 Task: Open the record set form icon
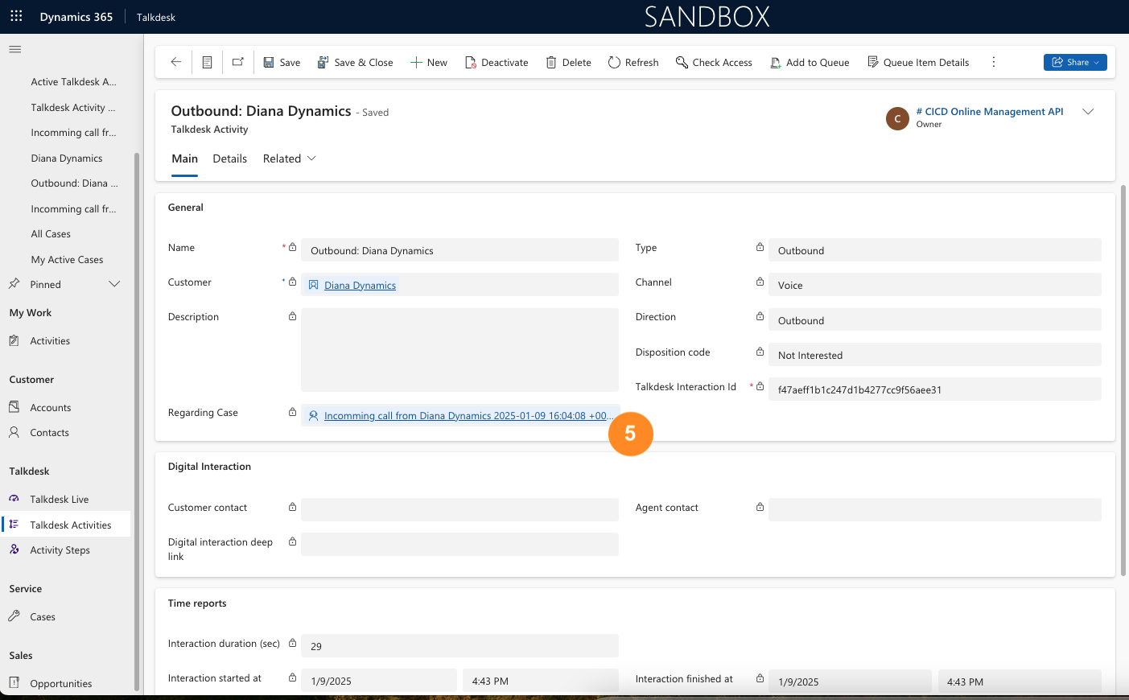pos(207,62)
